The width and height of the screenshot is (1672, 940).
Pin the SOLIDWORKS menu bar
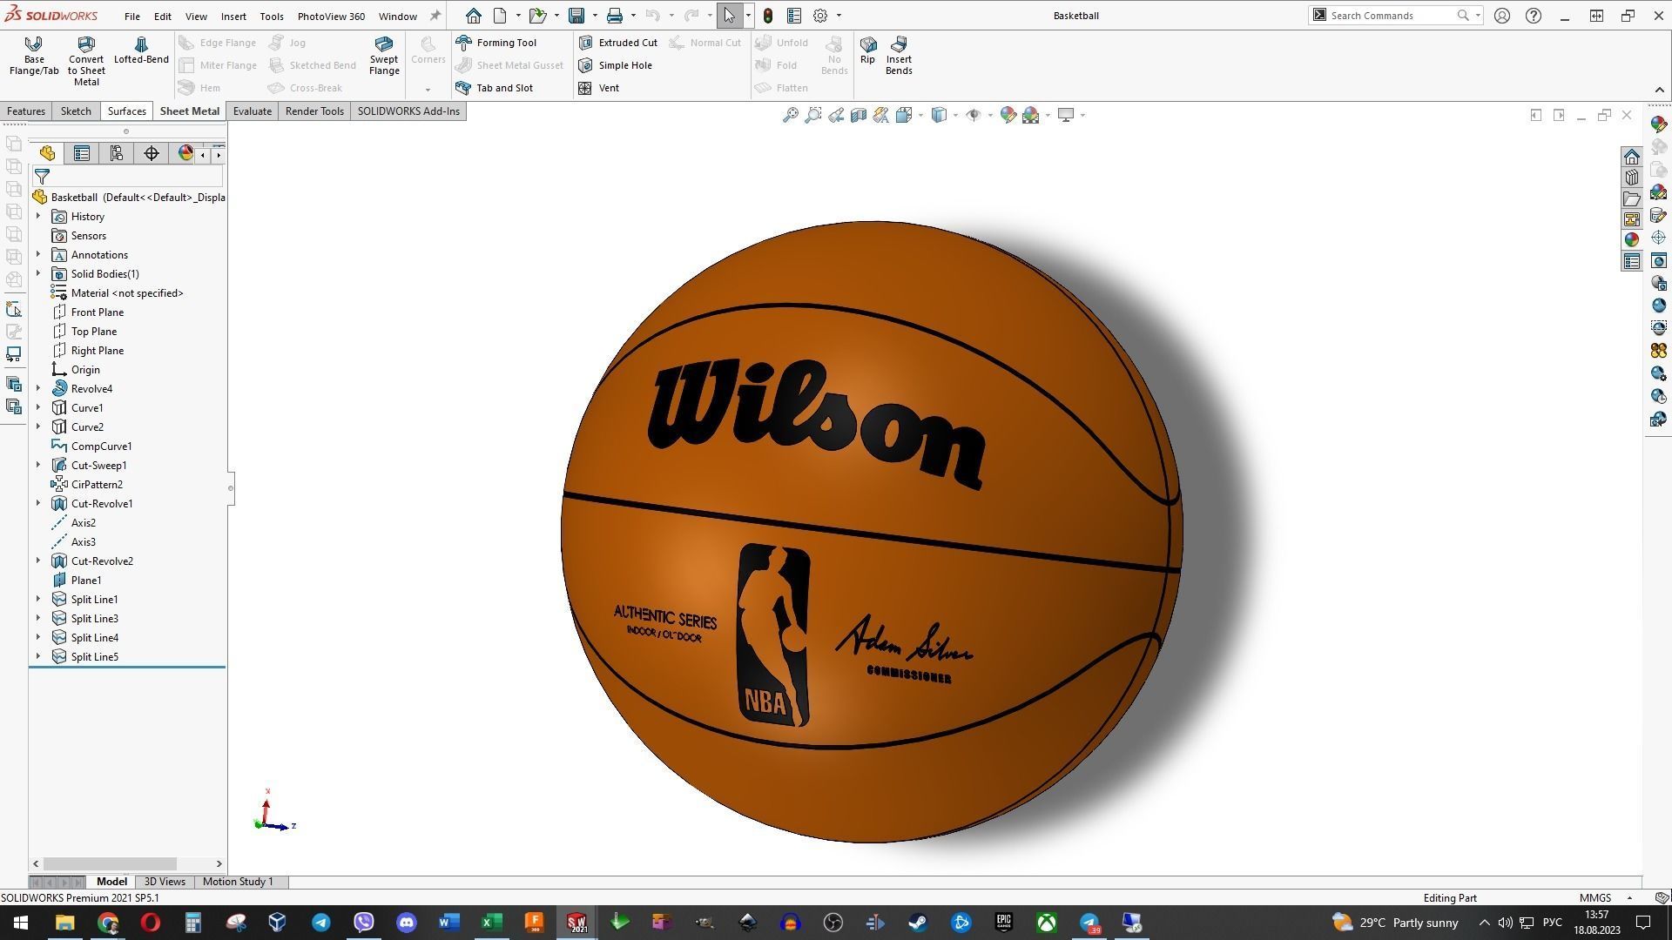click(x=435, y=16)
